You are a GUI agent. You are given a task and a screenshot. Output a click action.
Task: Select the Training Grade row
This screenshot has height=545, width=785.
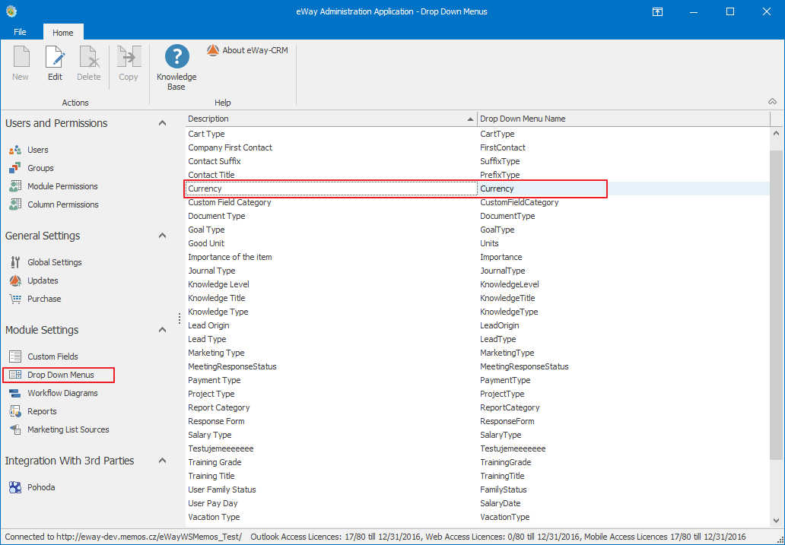477,462
